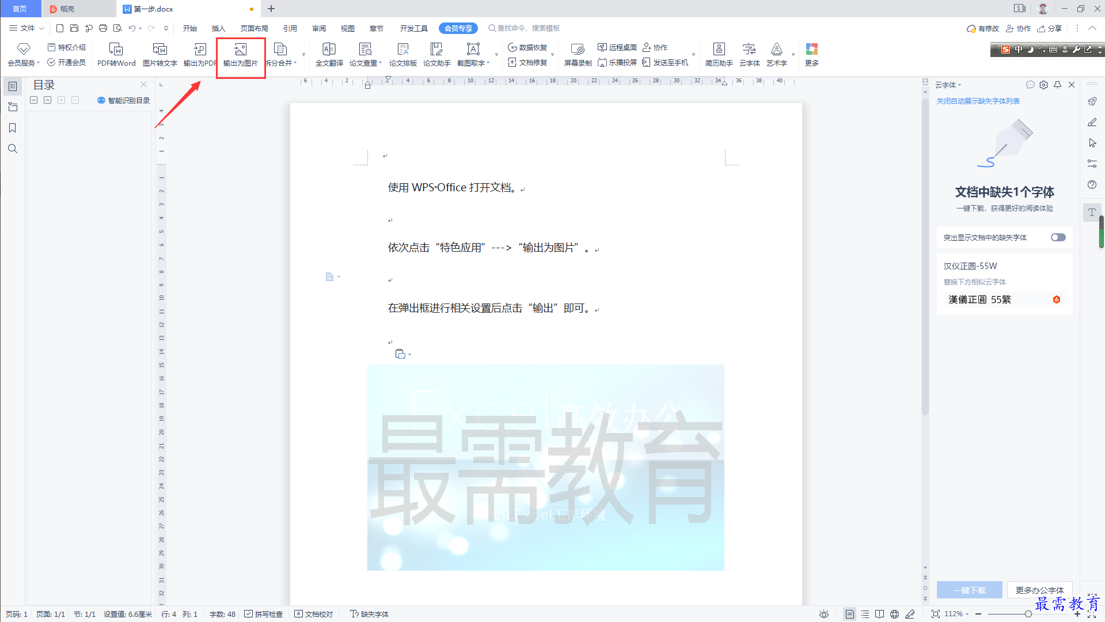
Task: Click the 查找命令 search box
Action: point(524,28)
